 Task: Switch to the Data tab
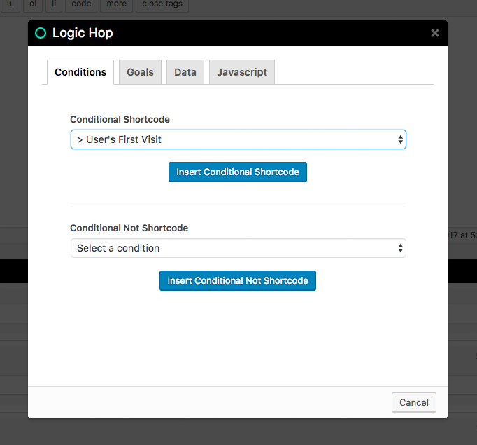[185, 72]
